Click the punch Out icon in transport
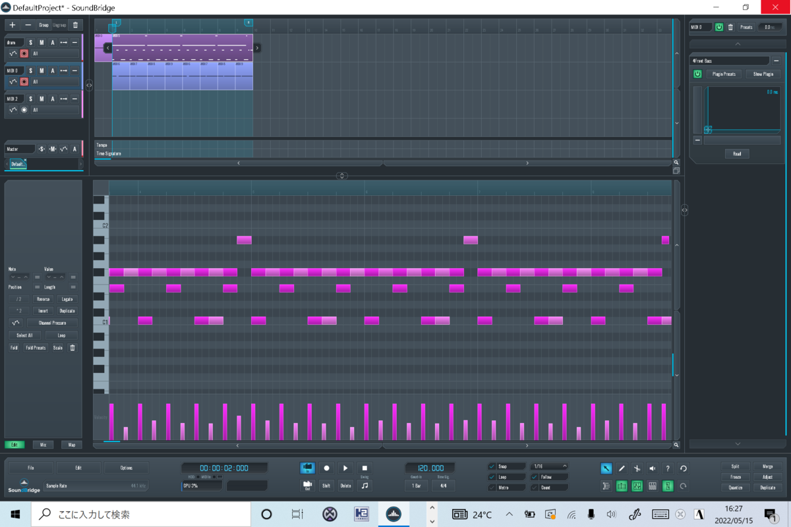This screenshot has width=791, height=527. pos(307,485)
